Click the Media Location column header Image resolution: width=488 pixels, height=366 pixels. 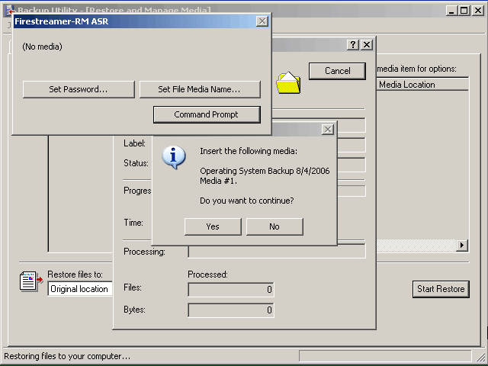[422, 85]
